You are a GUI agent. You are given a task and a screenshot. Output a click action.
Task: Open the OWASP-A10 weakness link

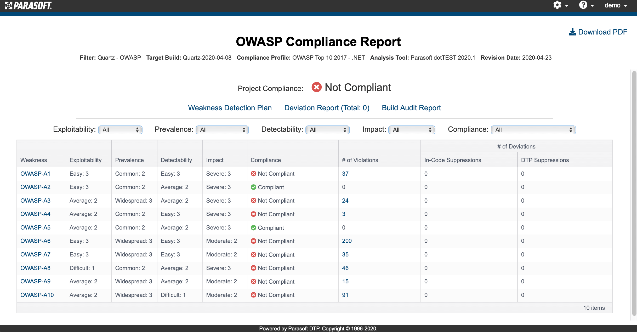pos(37,295)
